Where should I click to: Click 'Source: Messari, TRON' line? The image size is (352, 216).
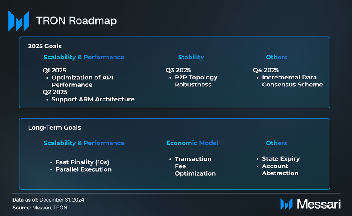(x=40, y=208)
